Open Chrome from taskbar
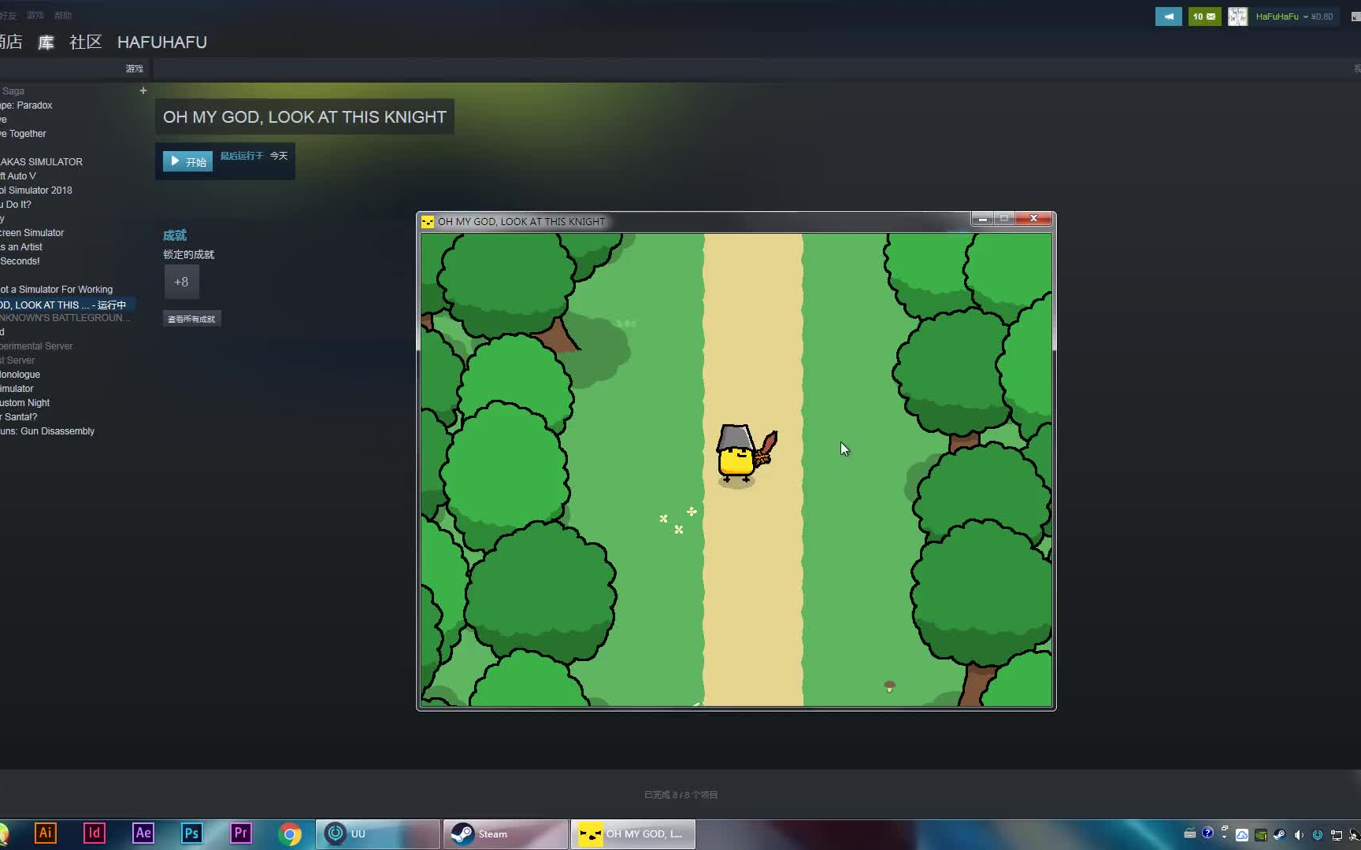Screen dimensions: 1361x850 (290, 834)
